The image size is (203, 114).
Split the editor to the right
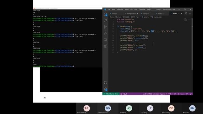point(186,13)
